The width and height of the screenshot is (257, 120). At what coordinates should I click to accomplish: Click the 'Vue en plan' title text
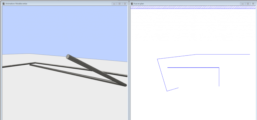(x=139, y=3)
